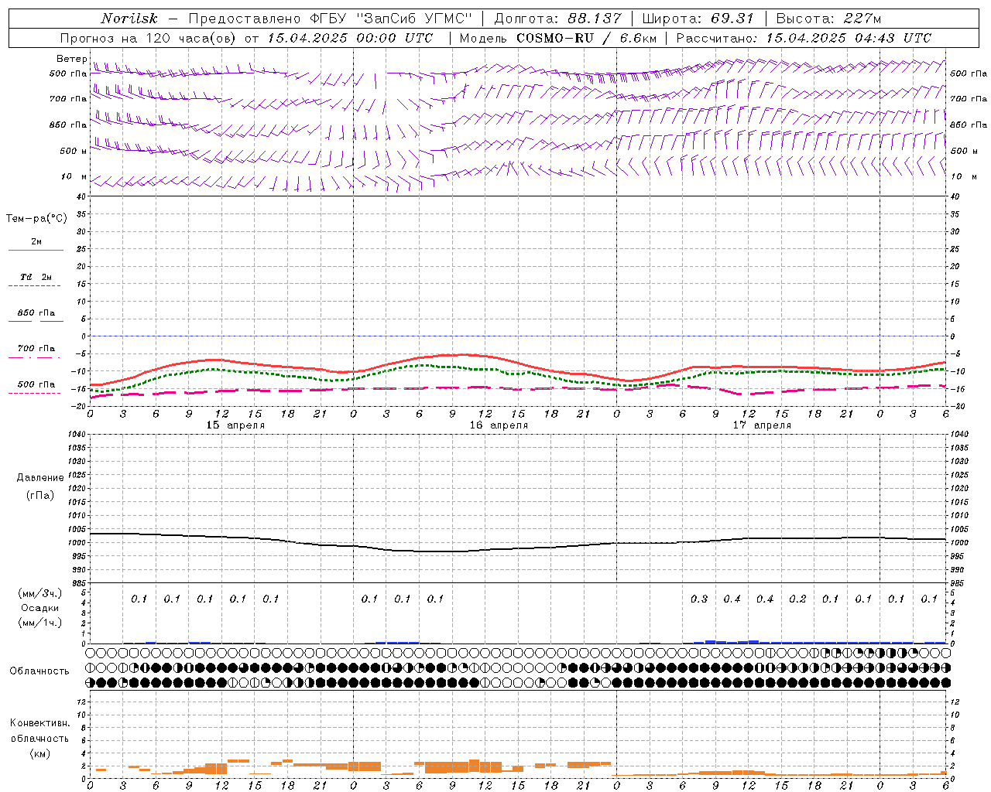This screenshot has width=991, height=792.
Task: Click the '16 апреля' date label
Action: 499,425
